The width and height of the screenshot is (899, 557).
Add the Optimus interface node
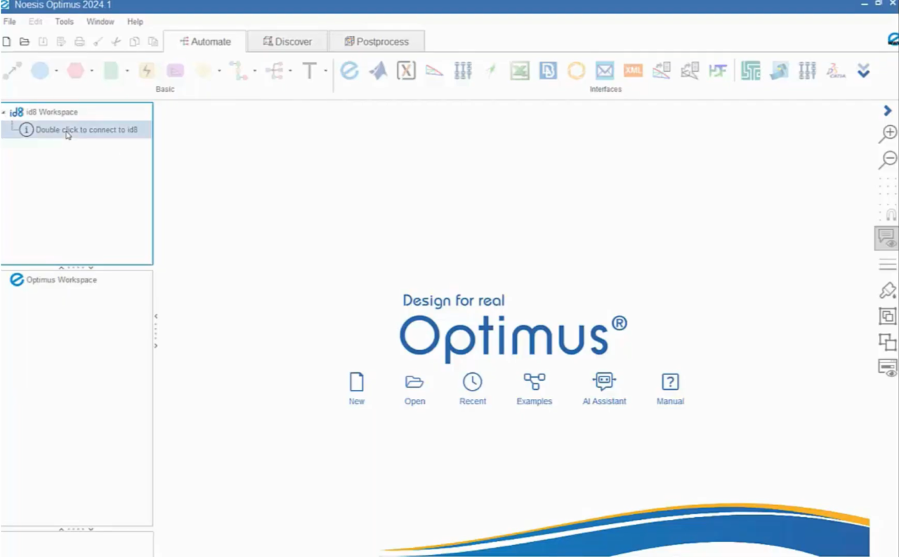[x=349, y=70]
